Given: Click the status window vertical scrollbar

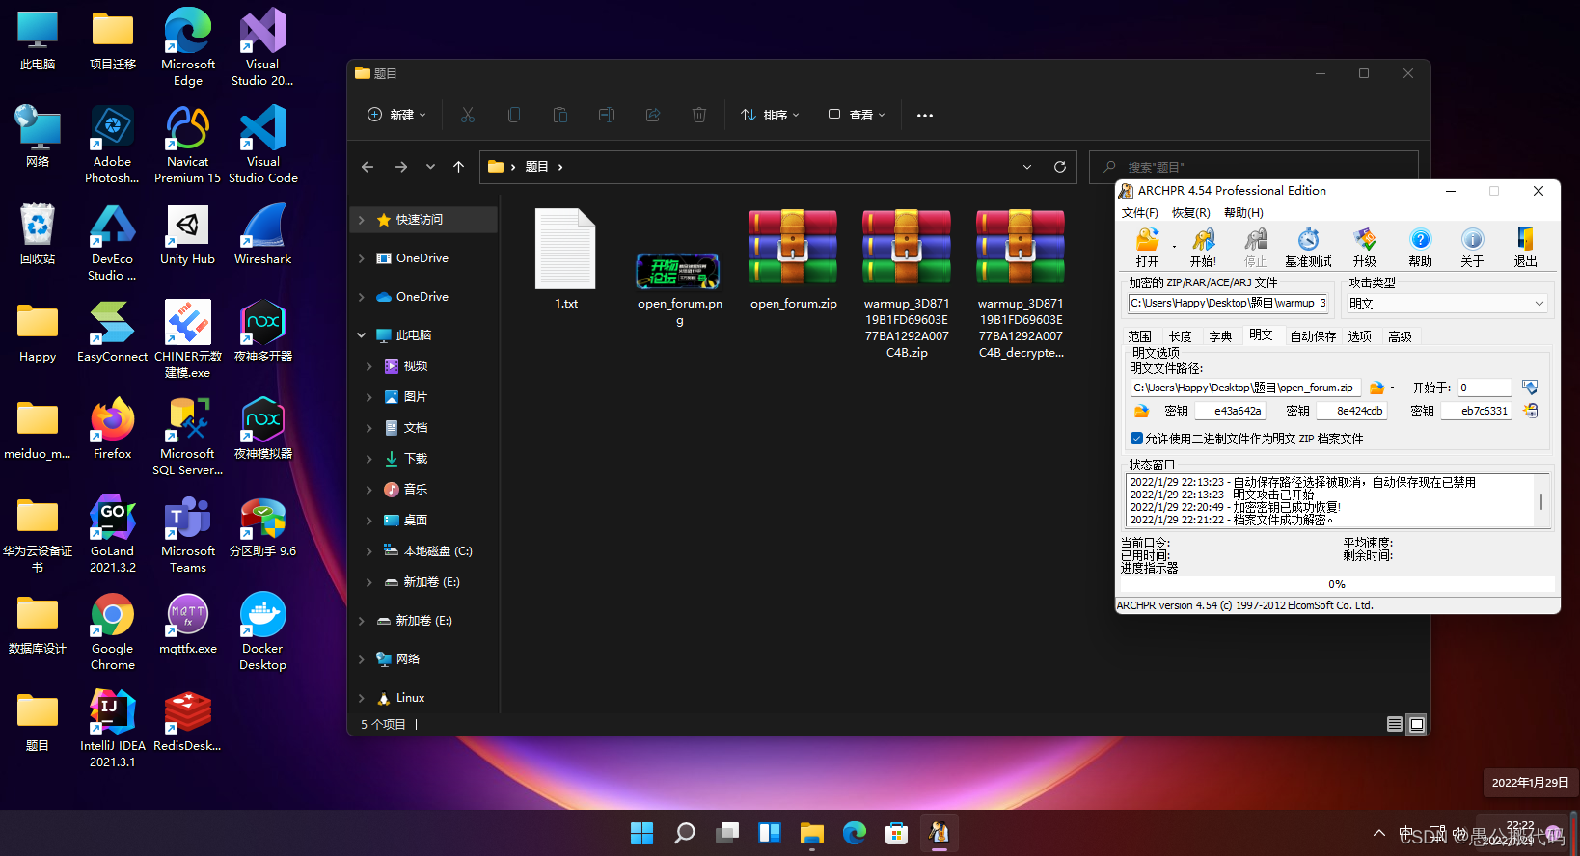Looking at the screenshot, I should (1541, 500).
